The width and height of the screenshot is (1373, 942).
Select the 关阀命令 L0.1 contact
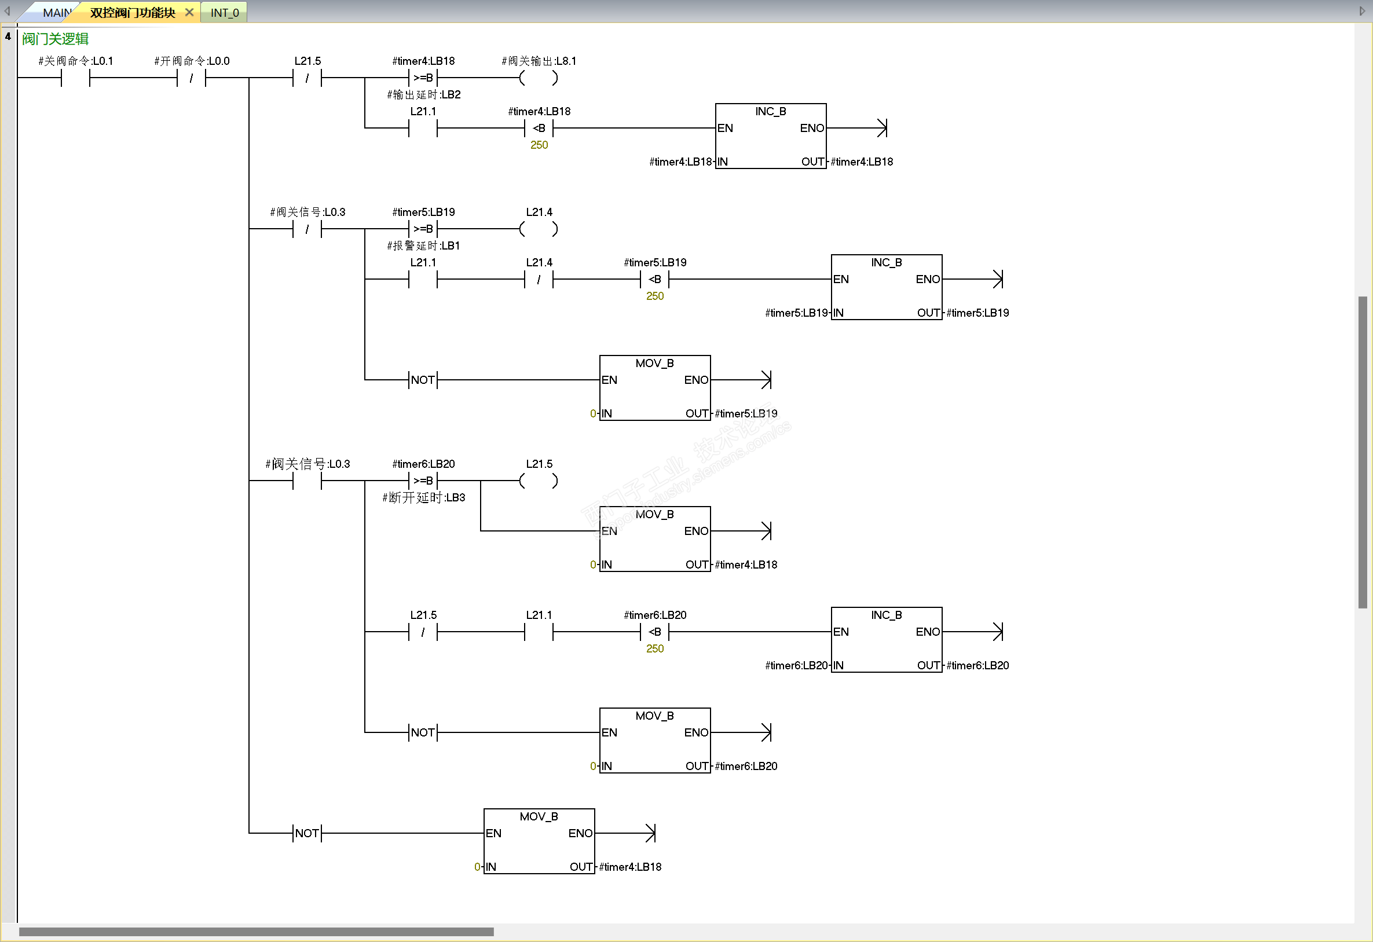click(75, 78)
